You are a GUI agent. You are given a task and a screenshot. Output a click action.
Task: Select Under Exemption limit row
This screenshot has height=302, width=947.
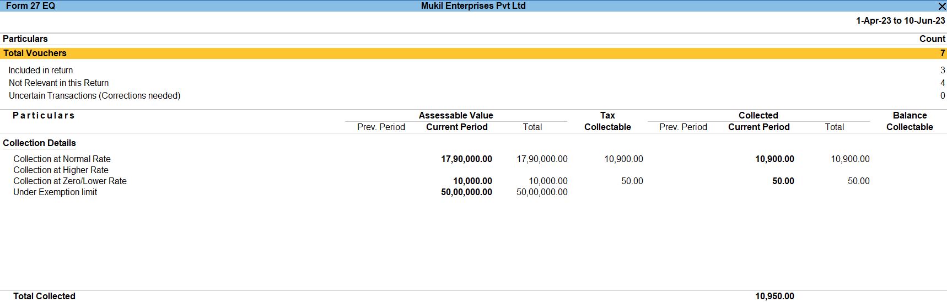473,192
